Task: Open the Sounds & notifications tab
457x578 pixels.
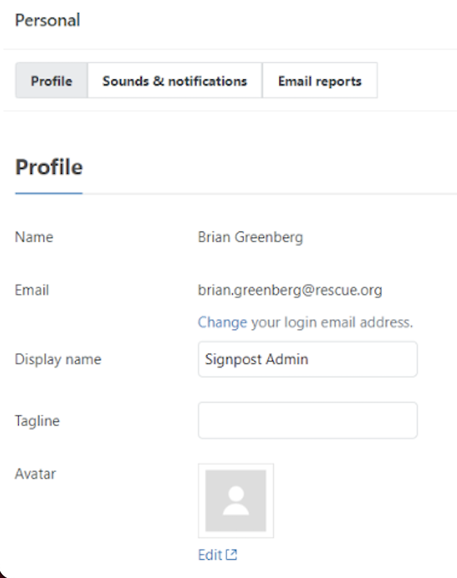Action: pos(175,81)
